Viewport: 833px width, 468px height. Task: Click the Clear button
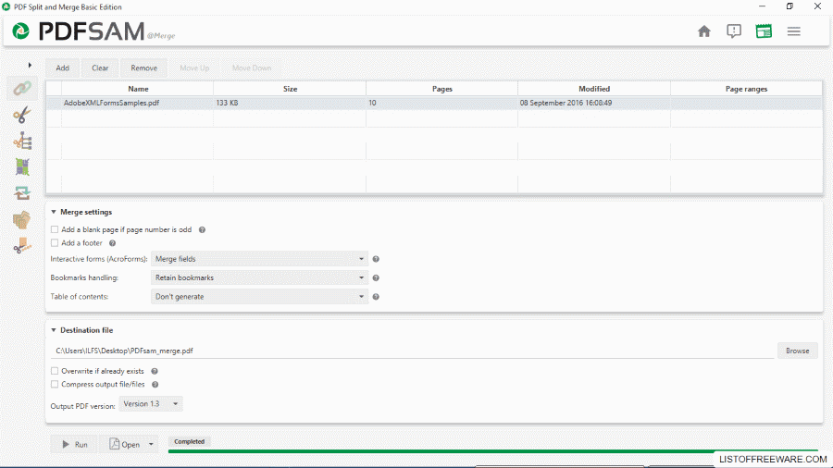[x=100, y=68]
